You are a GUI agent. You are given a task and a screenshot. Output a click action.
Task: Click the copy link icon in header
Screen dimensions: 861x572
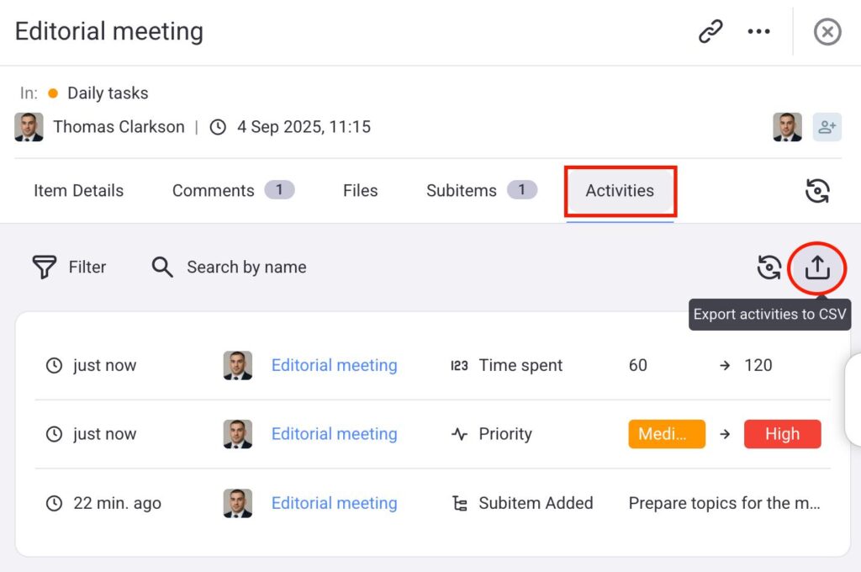tap(710, 33)
